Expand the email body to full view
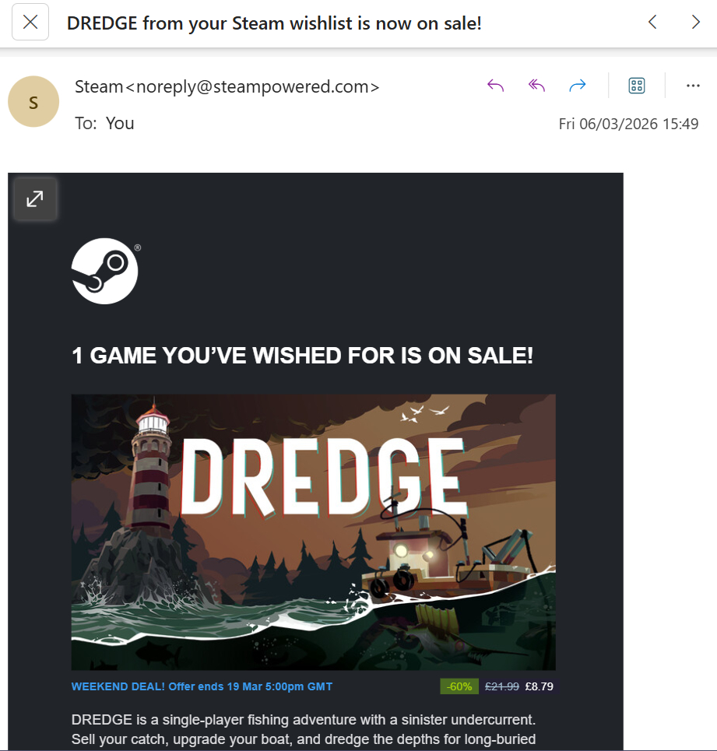The image size is (717, 751). (35, 198)
